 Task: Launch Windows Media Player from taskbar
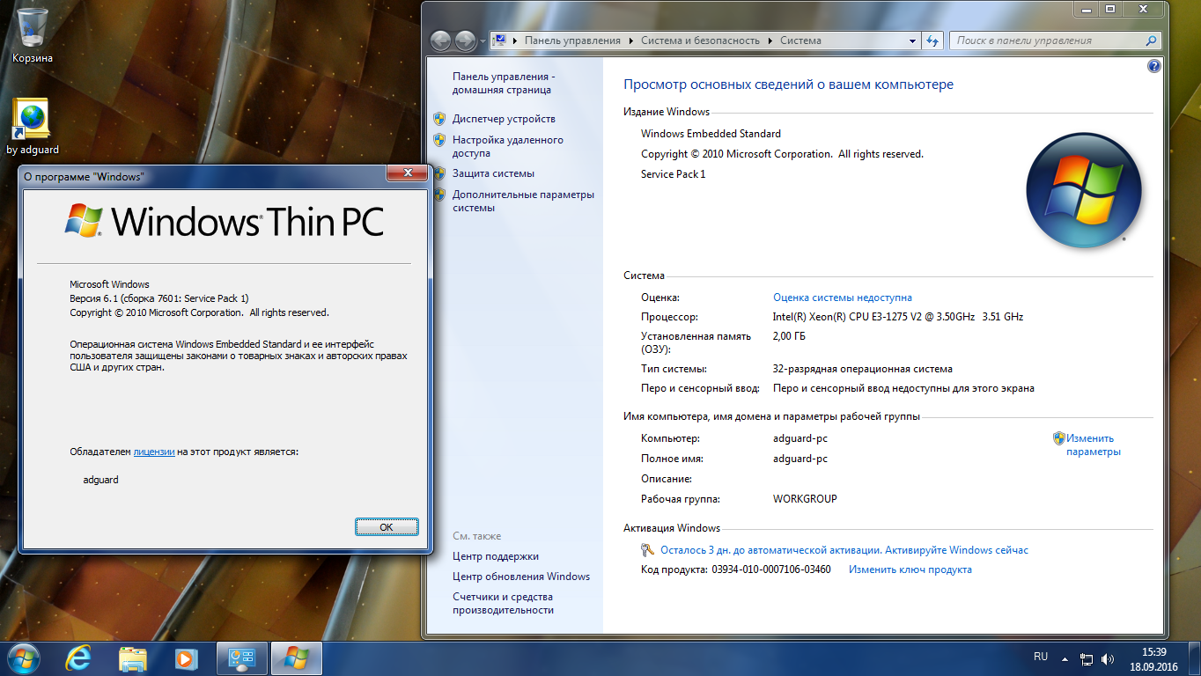coord(185,658)
